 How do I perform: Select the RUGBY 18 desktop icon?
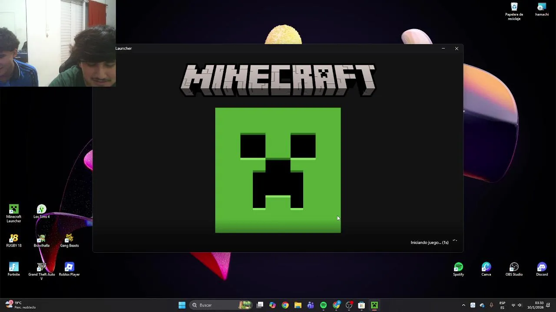tap(13, 240)
